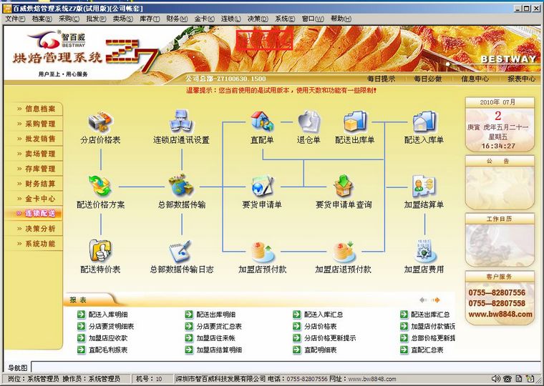Open 总部数据传输日志 notepad icon
The width and height of the screenshot is (544, 386).
click(180, 251)
